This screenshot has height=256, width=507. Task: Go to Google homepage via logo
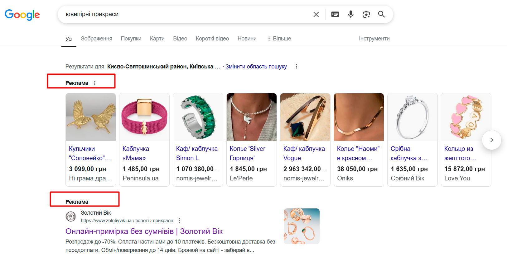click(22, 15)
